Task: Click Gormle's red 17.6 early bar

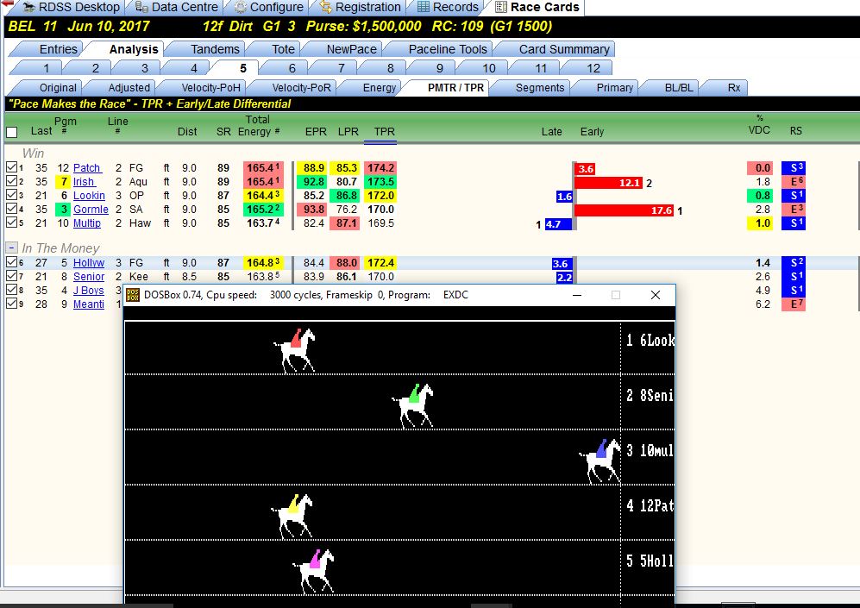Action: (625, 210)
